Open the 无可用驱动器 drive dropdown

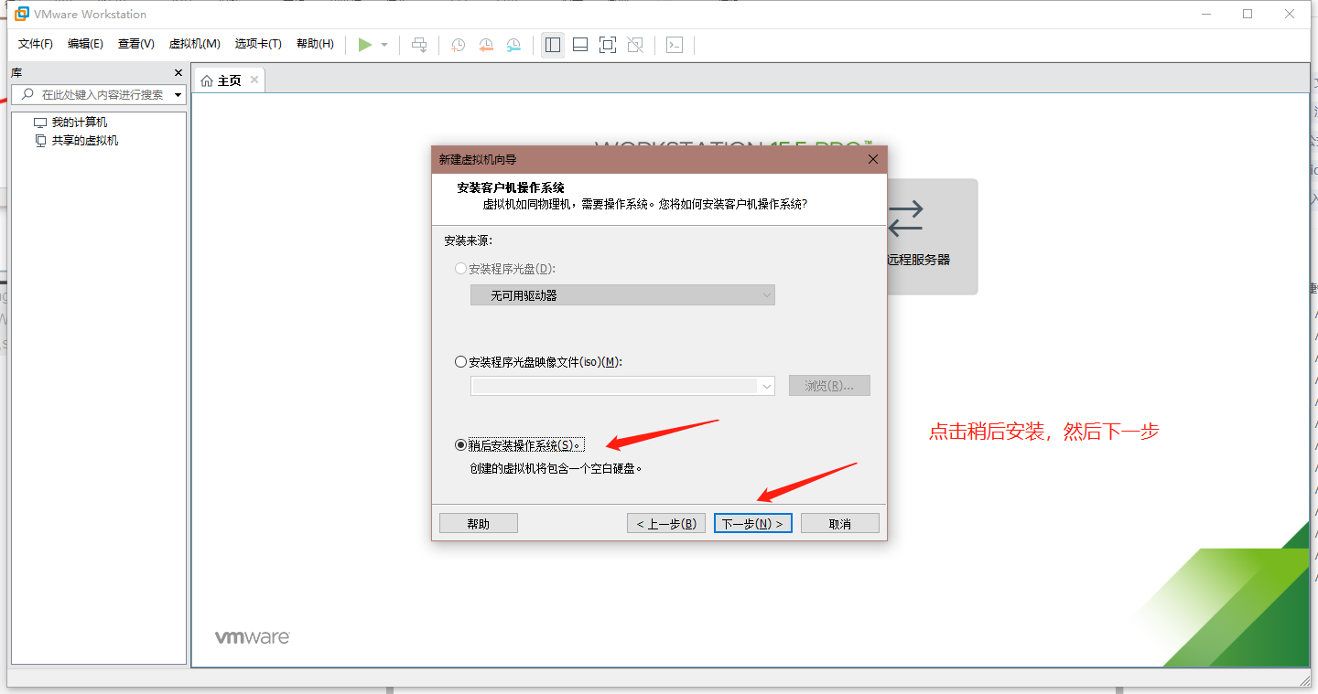coord(622,294)
